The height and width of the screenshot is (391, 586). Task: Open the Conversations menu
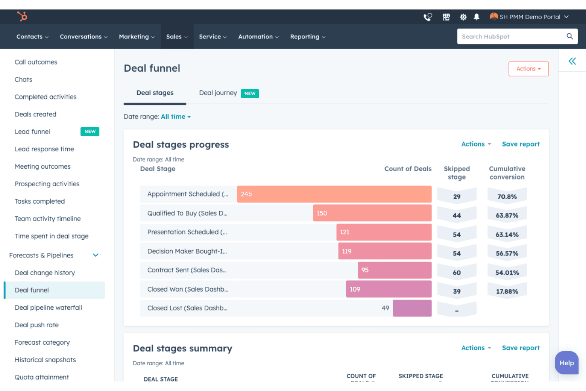coord(84,37)
